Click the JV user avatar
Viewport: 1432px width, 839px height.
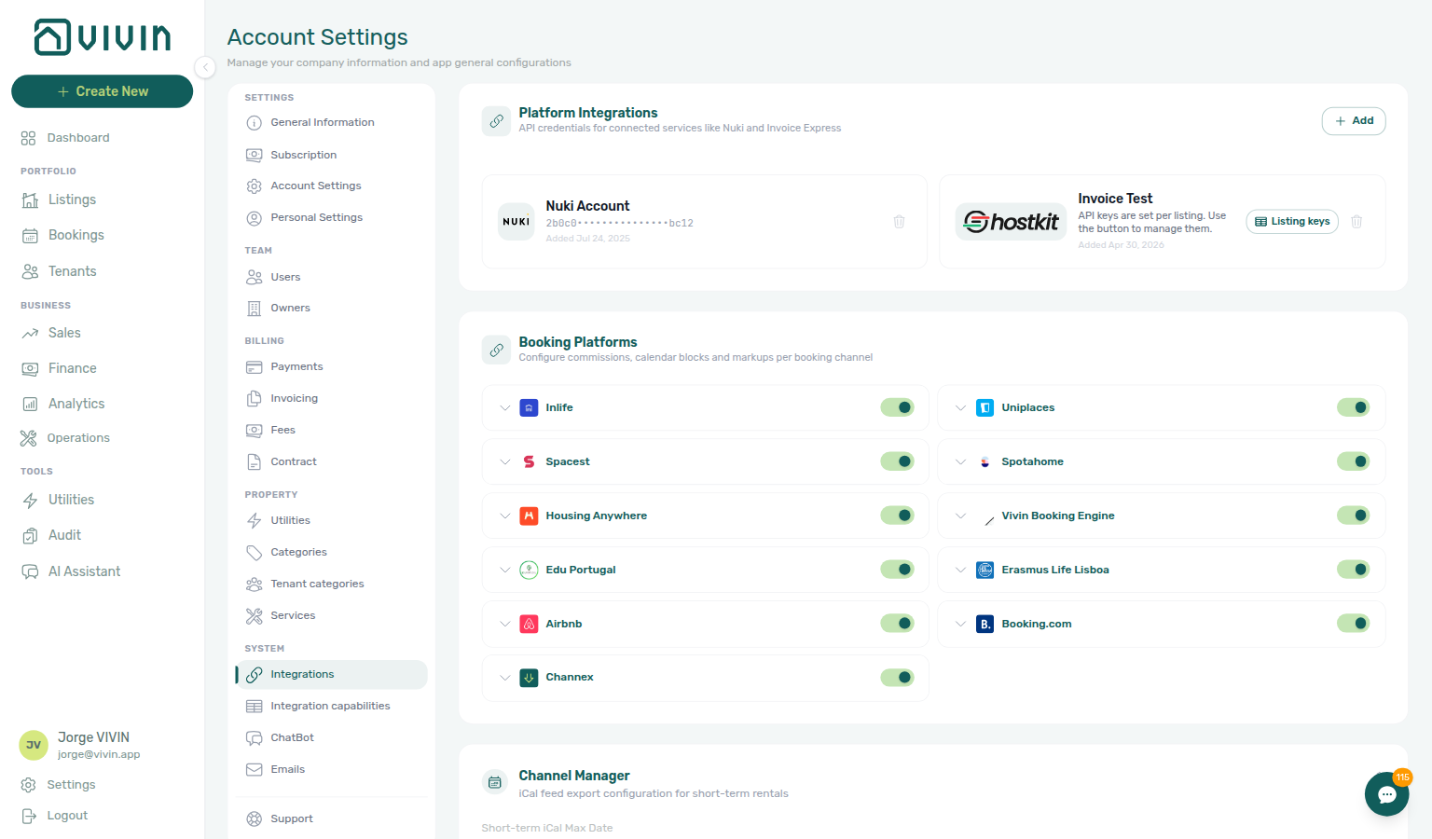tap(34, 745)
